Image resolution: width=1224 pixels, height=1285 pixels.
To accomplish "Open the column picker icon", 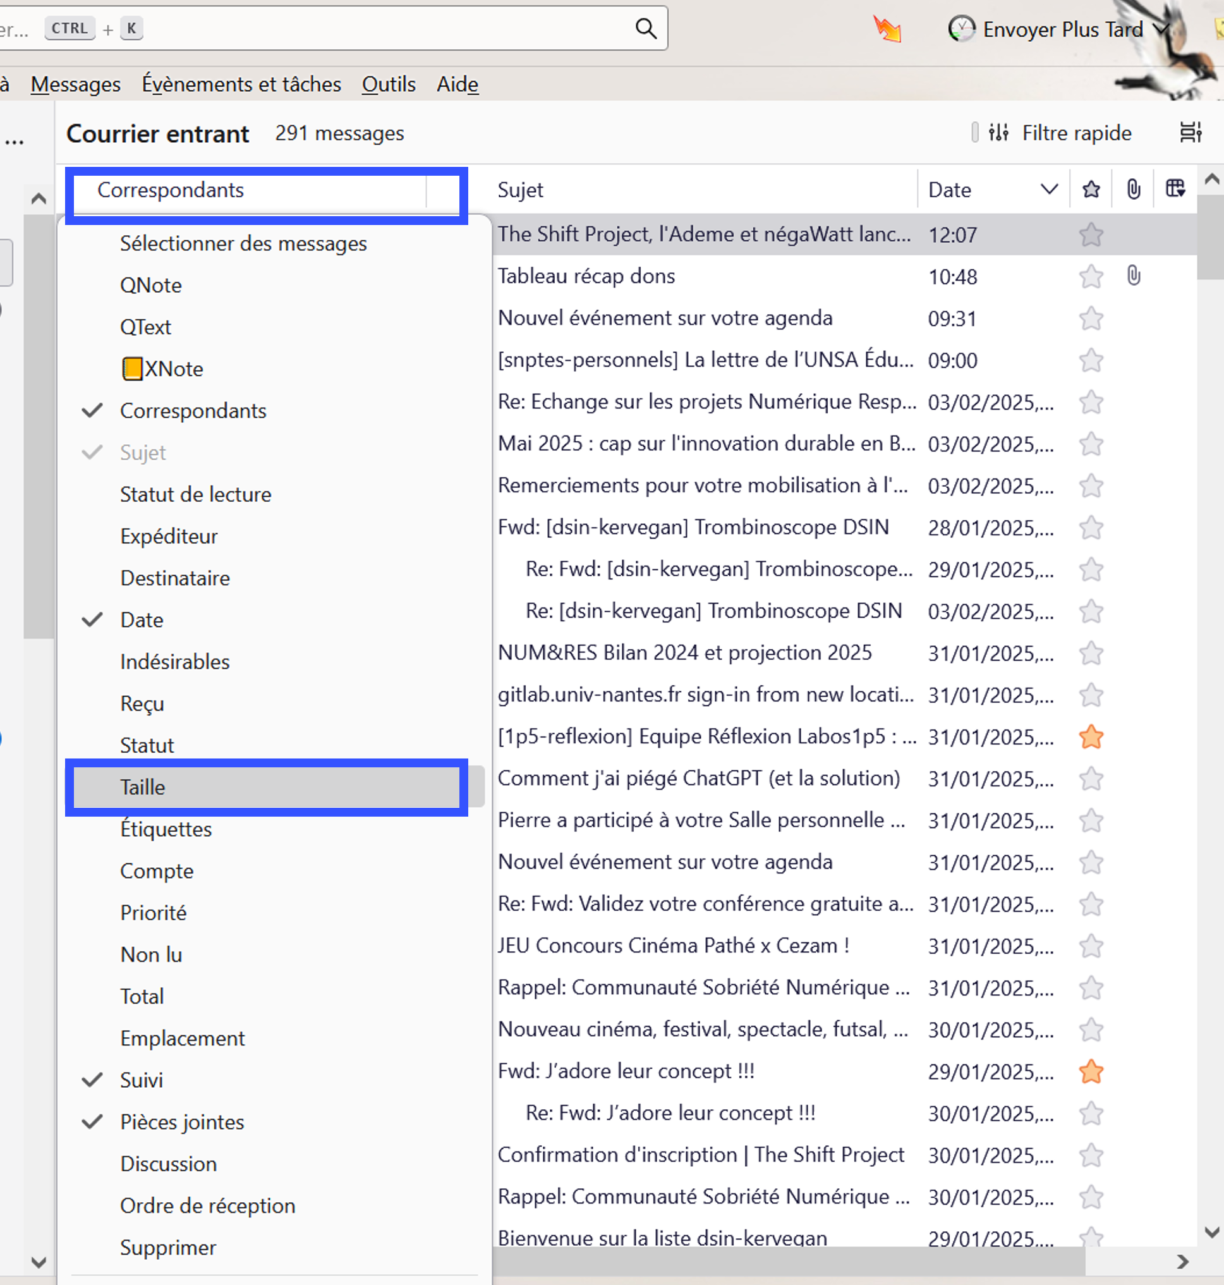I will click(1175, 189).
